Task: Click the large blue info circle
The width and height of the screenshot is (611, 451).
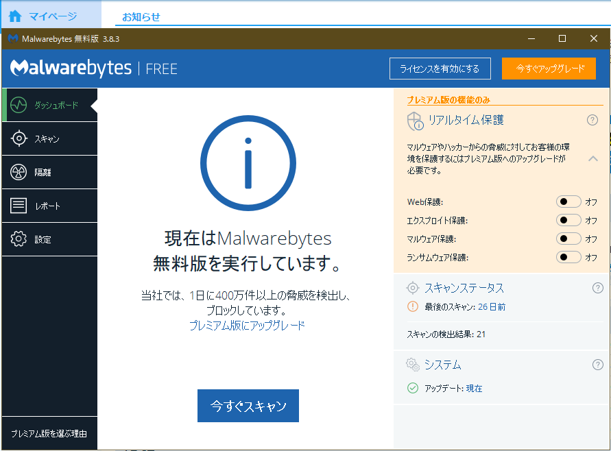Action: coord(248,163)
